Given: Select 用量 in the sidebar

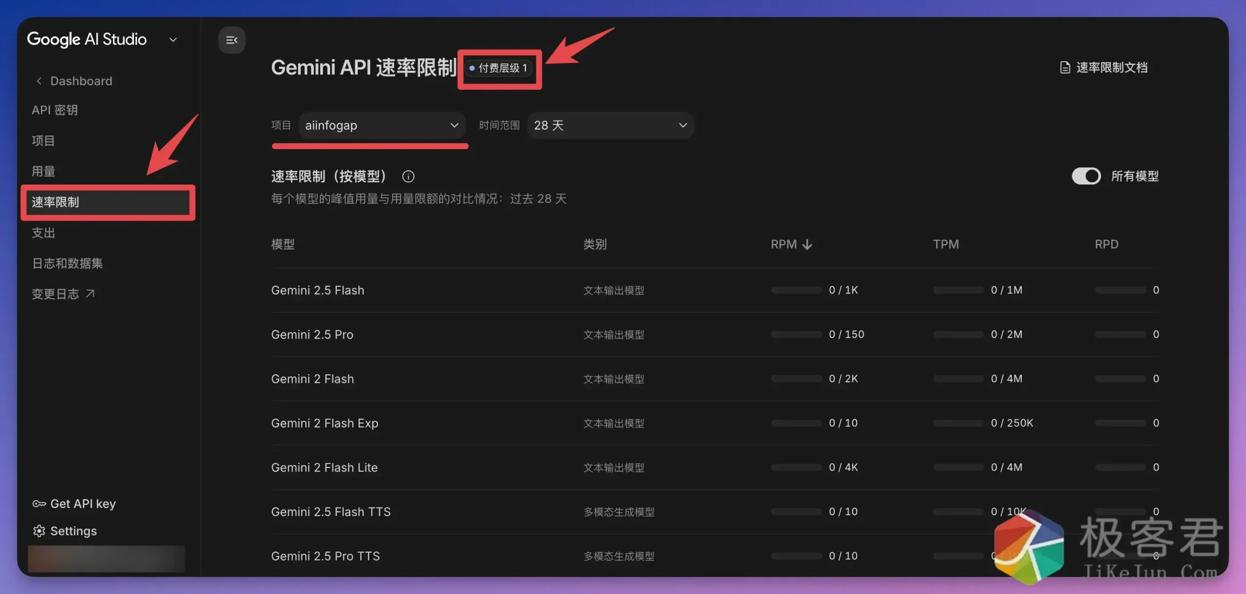Looking at the screenshot, I should [x=43, y=171].
